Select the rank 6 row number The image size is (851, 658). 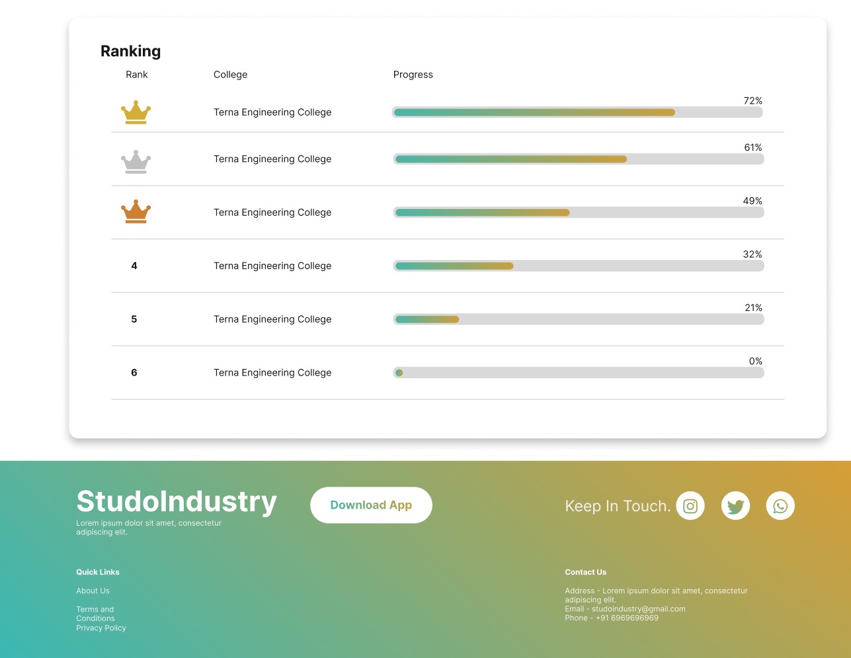tap(134, 373)
